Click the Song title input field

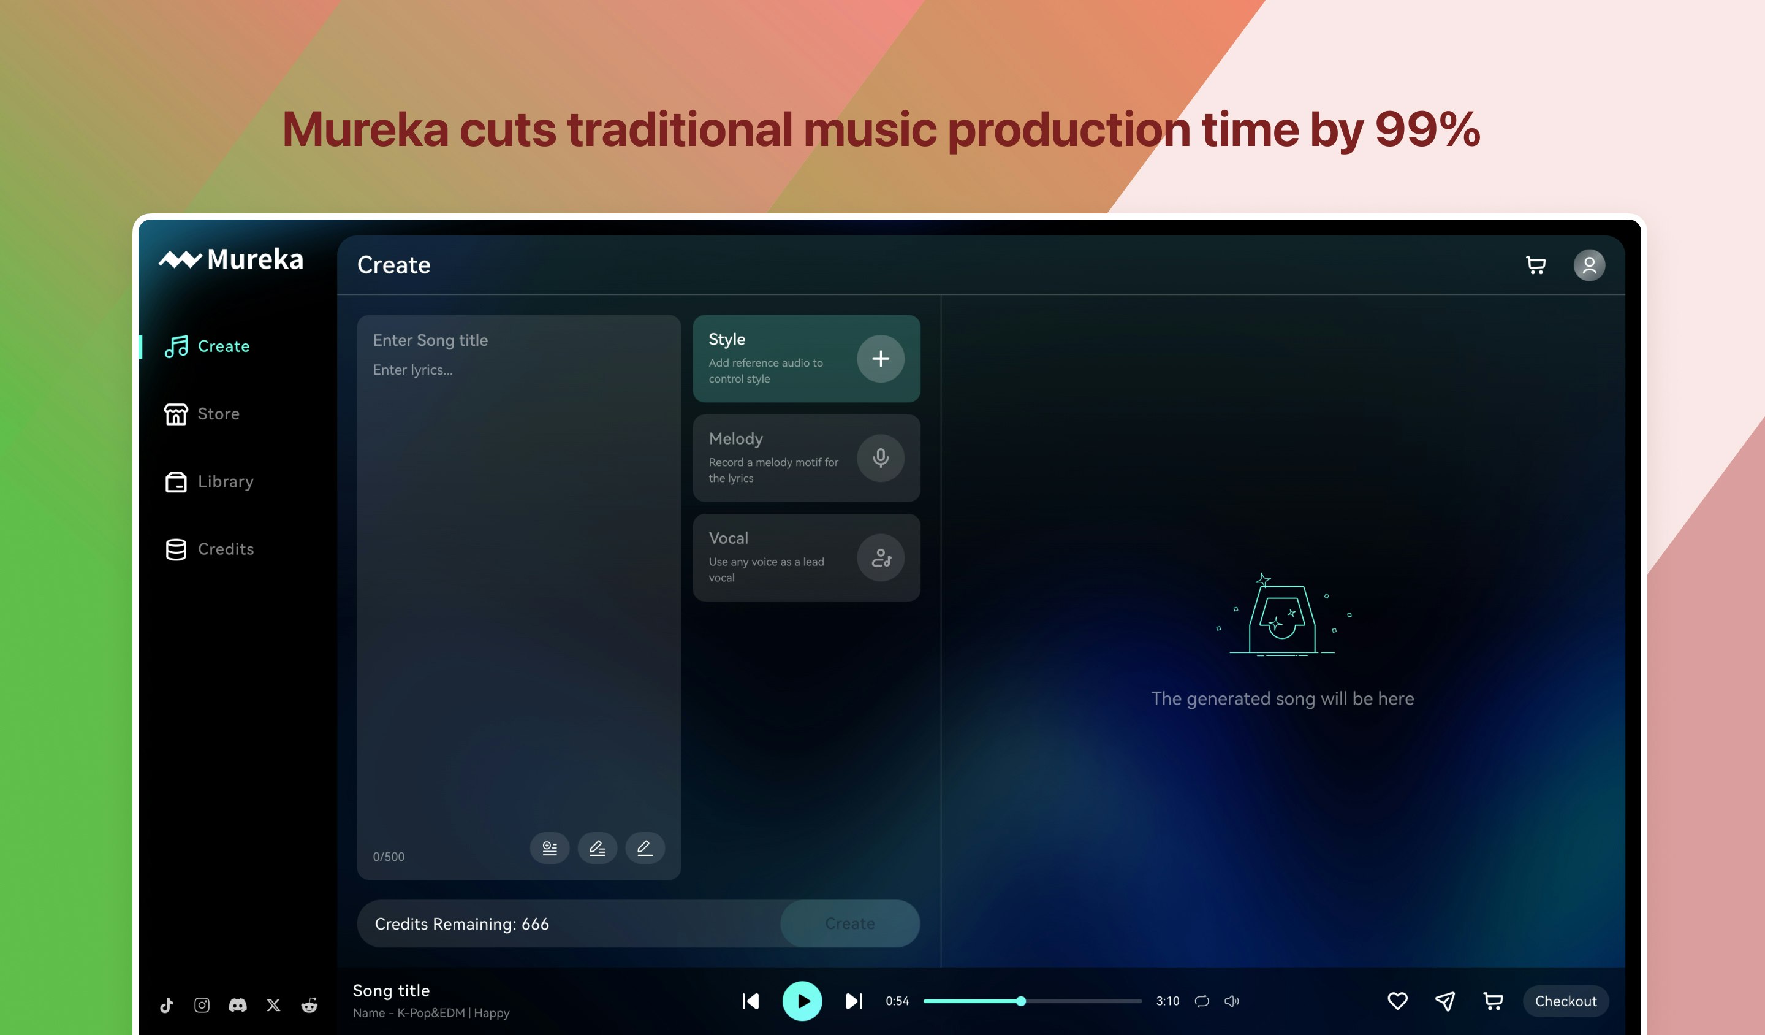pyautogui.click(x=517, y=339)
